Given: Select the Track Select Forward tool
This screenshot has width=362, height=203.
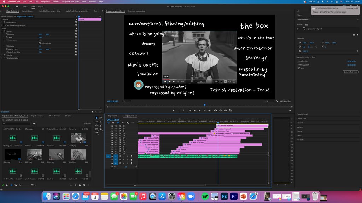Looking at the screenshot, I should click(x=101, y=118).
